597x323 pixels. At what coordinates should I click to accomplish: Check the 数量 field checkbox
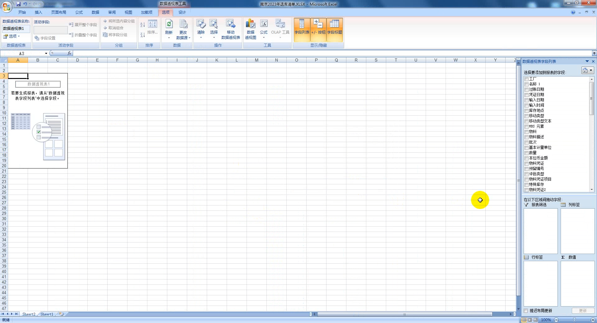[x=526, y=153]
